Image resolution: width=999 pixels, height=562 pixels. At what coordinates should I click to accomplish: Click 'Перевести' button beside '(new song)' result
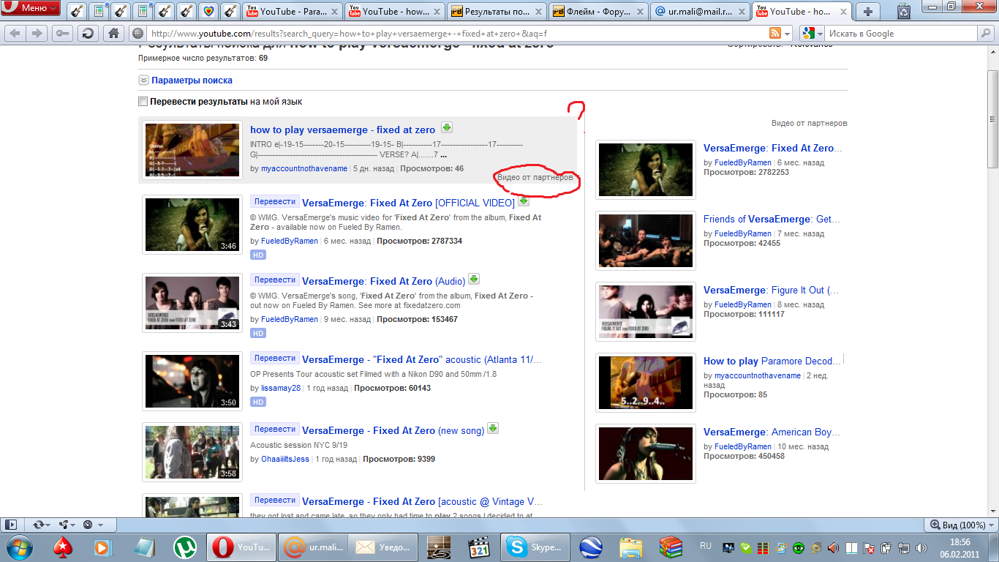(275, 429)
